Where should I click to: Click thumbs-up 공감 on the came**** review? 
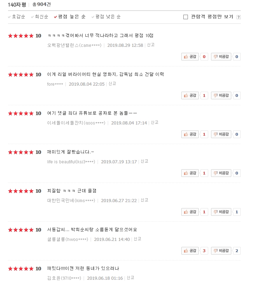coord(190,57)
